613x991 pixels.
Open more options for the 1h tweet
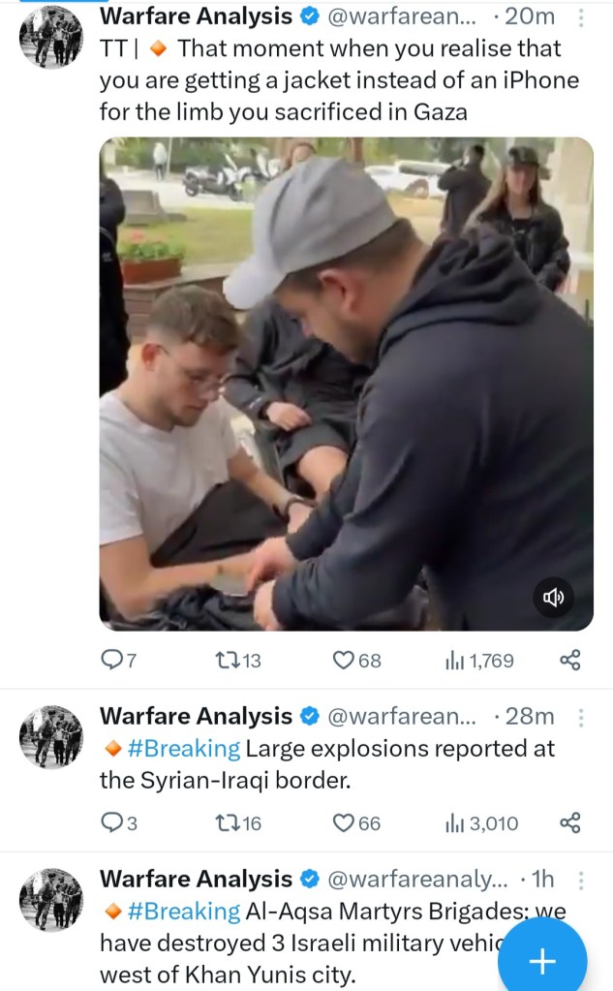point(580,881)
